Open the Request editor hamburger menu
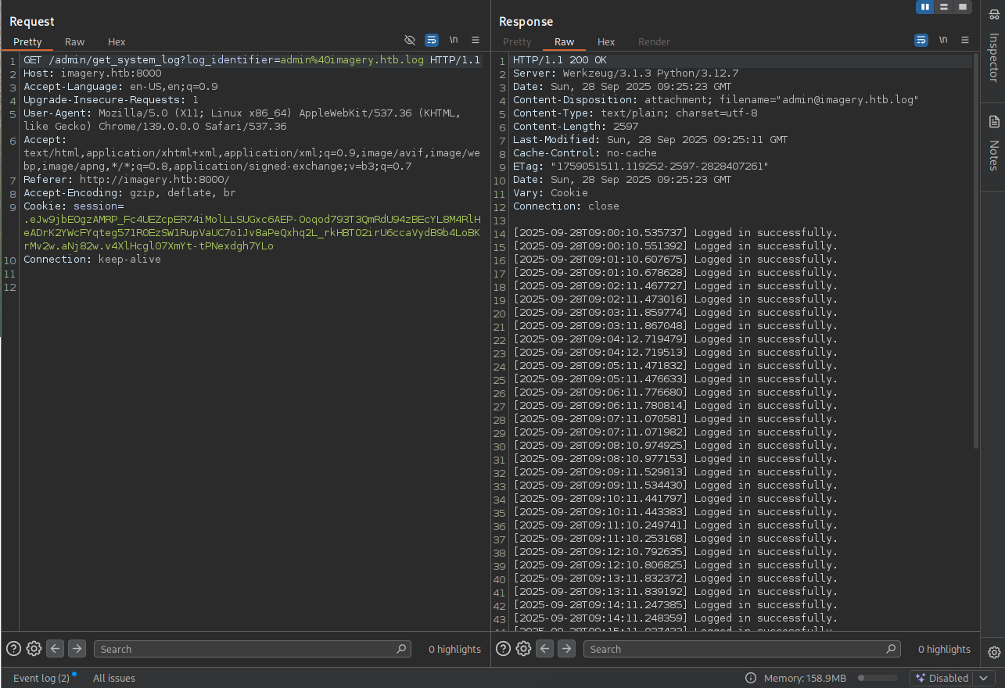 [x=476, y=40]
